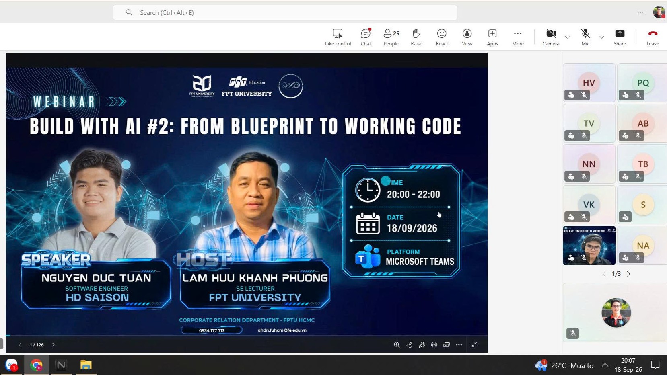Image resolution: width=667 pixels, height=375 pixels.
Task: Go to the previous participant gallery page
Action: 604,274
